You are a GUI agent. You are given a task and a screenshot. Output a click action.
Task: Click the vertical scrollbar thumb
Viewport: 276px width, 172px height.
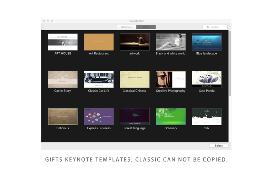[230, 64]
